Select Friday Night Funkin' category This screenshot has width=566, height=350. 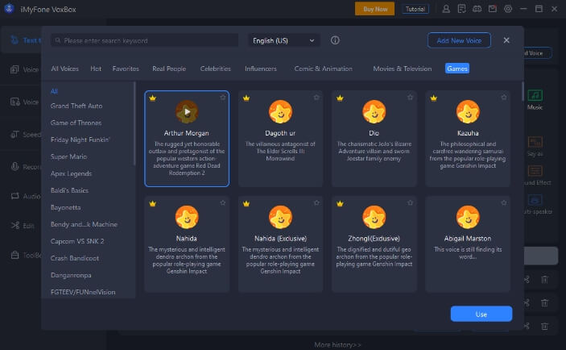point(81,140)
